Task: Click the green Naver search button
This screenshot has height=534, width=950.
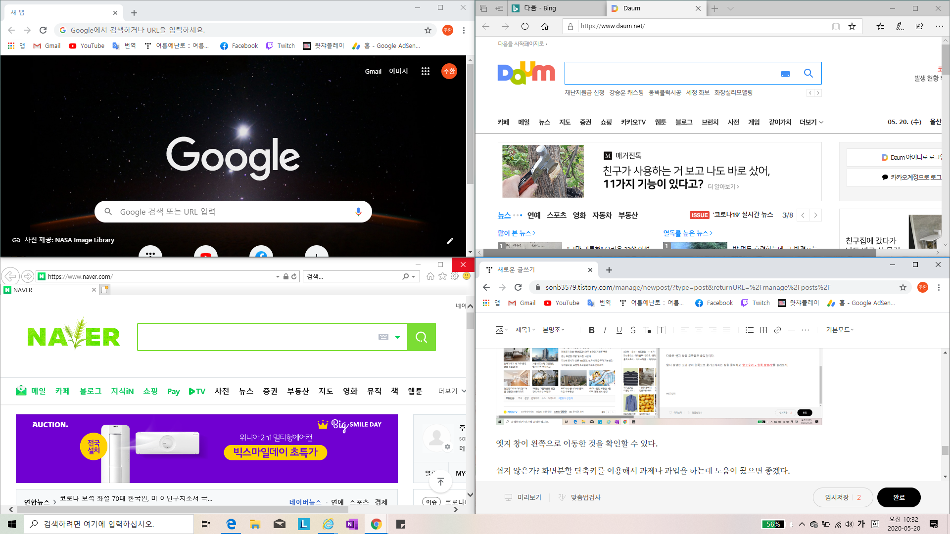Action: pyautogui.click(x=421, y=337)
